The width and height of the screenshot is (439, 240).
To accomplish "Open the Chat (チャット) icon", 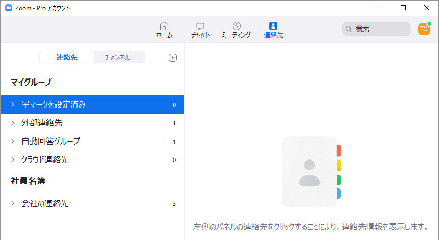I will [x=200, y=26].
